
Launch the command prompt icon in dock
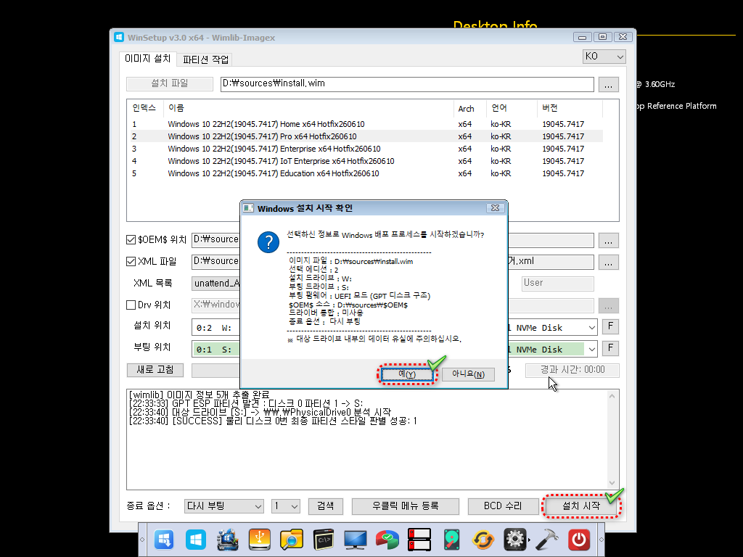pos(323,540)
